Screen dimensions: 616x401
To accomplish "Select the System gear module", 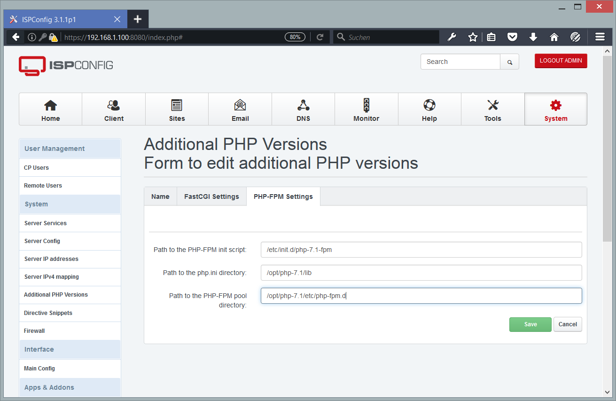I will point(556,109).
